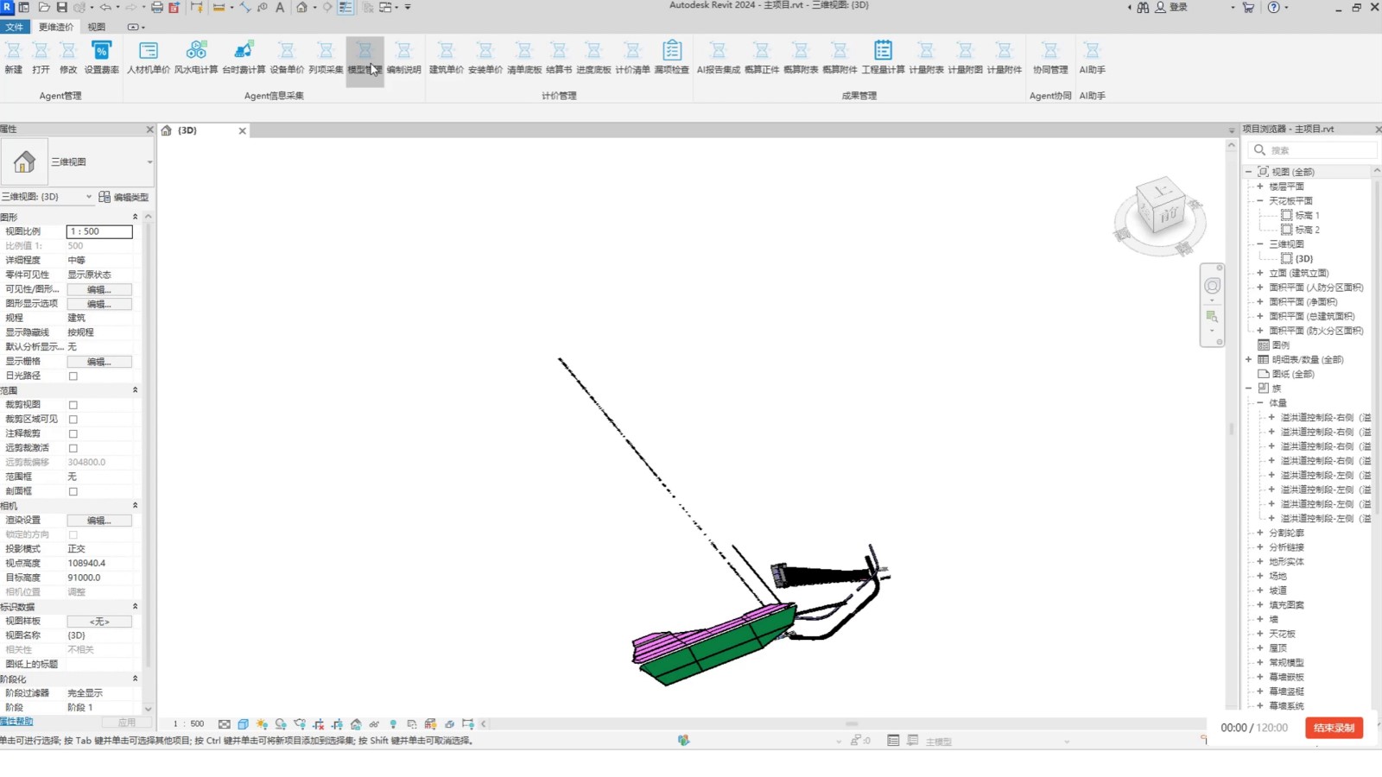Viewport: 1382px width, 777px height.
Task: Expand the 楼层平面 tree node
Action: 1260,186
